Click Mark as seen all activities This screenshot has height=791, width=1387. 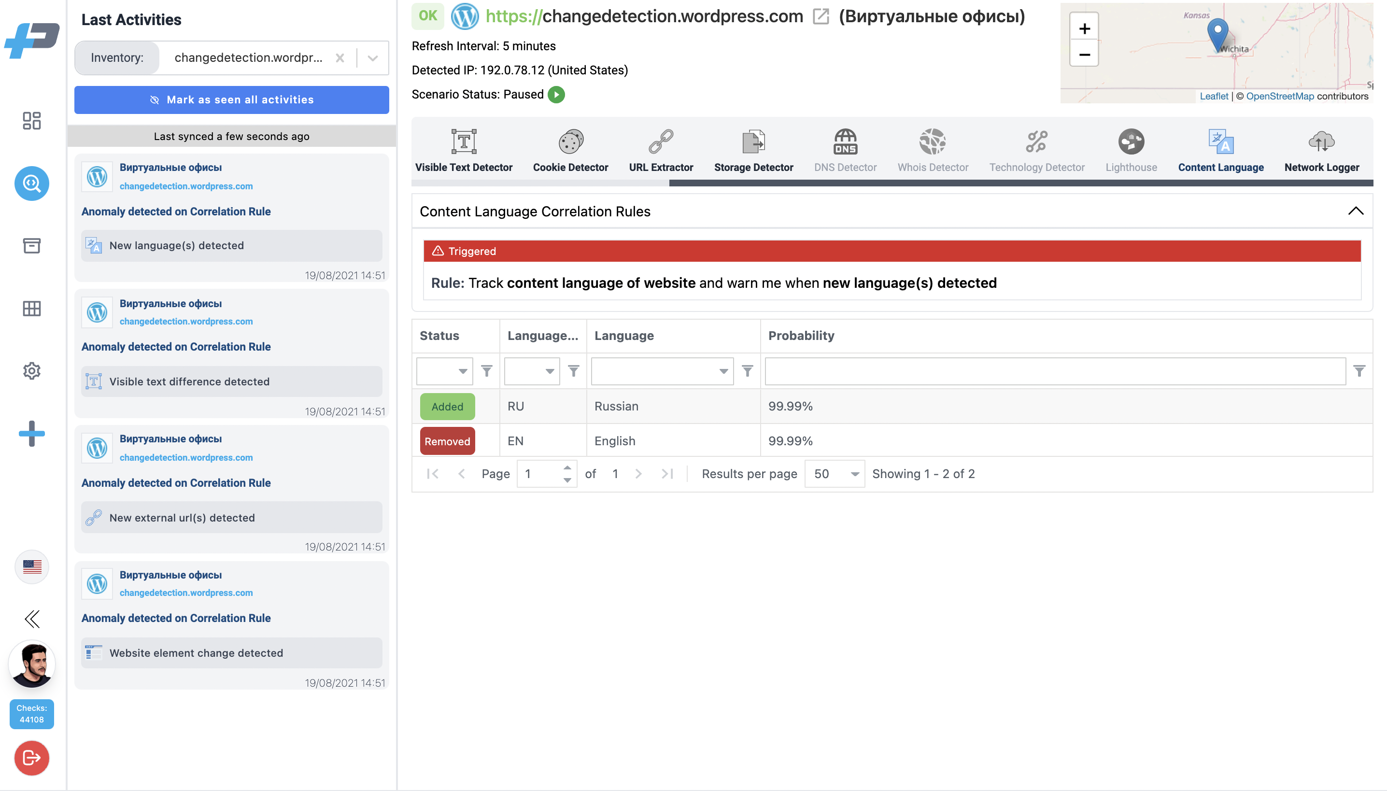click(231, 100)
